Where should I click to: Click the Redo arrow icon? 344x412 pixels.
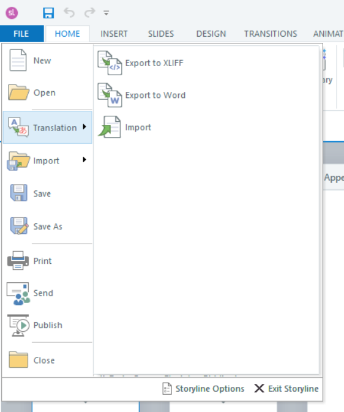pos(89,13)
